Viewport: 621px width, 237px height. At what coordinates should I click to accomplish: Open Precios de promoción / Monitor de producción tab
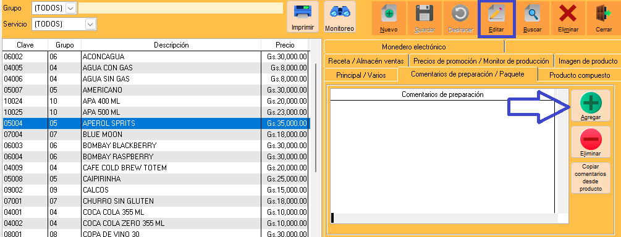481,61
